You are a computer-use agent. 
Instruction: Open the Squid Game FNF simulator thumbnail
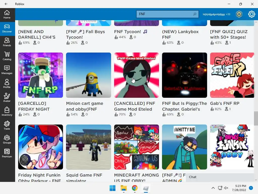(x=88, y=147)
